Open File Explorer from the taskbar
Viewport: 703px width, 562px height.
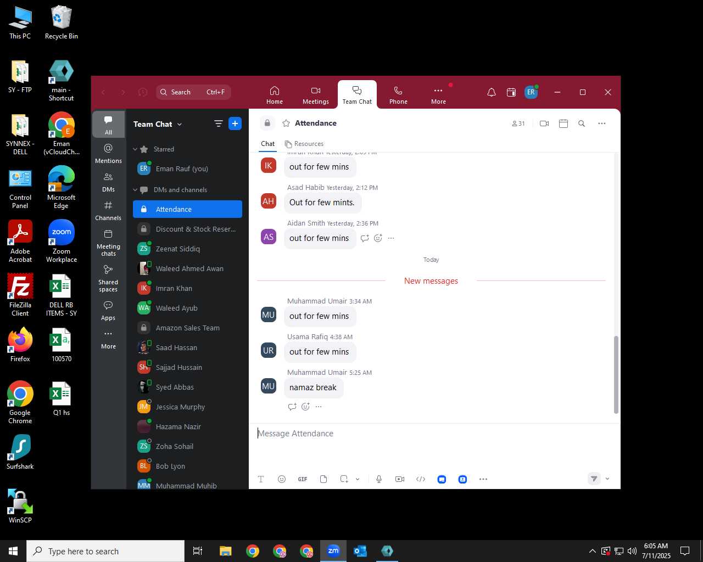click(x=226, y=551)
